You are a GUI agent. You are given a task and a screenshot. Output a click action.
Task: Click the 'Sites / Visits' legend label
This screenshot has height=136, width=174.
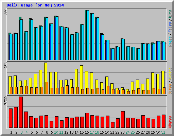170,81
